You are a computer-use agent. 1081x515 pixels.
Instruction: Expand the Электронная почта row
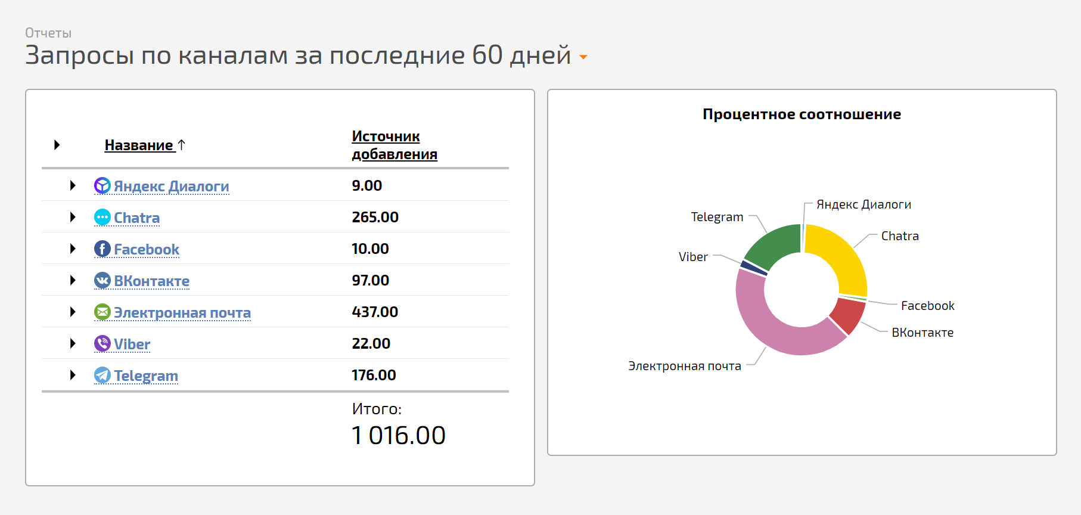click(73, 312)
